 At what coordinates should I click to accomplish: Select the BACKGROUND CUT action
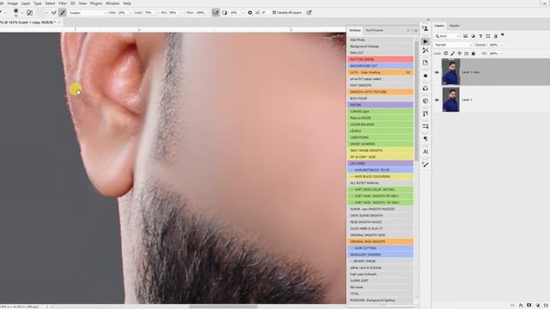pyautogui.click(x=380, y=66)
